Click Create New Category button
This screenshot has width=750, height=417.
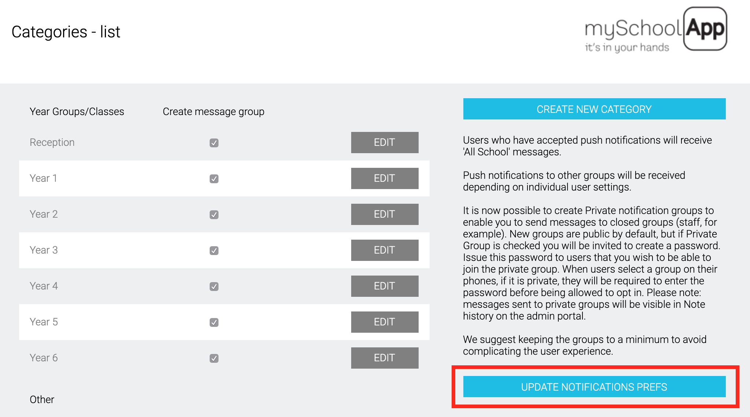pos(594,109)
